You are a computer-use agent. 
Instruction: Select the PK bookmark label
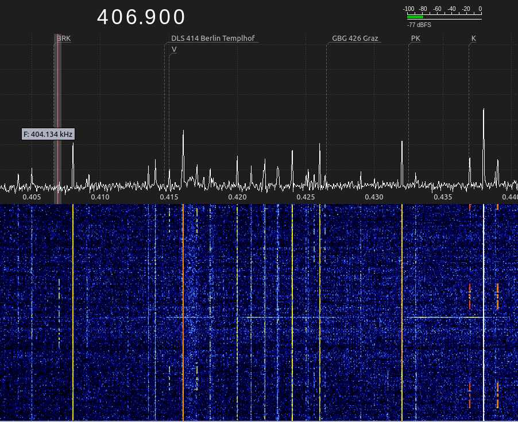[x=416, y=39]
